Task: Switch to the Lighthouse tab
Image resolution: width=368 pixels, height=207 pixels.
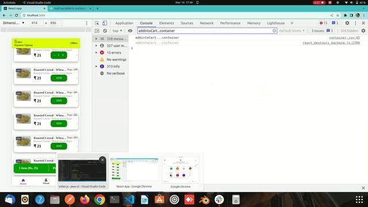Action: tap(276, 23)
